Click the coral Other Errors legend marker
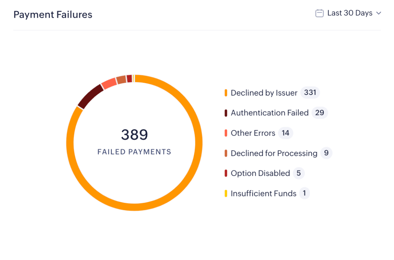Screen dimensions: 394x260 (x=226, y=133)
